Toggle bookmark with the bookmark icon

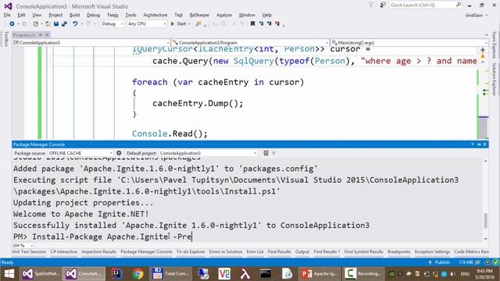tap(252, 24)
